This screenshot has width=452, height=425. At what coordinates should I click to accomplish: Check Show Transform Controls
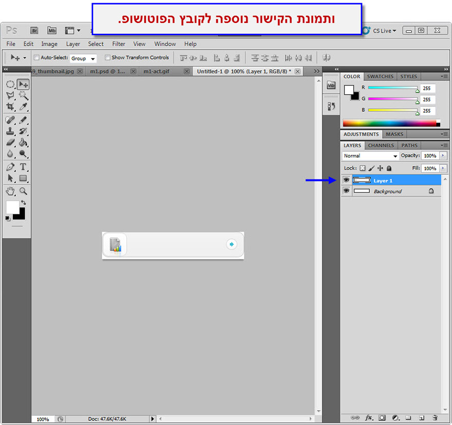click(107, 57)
